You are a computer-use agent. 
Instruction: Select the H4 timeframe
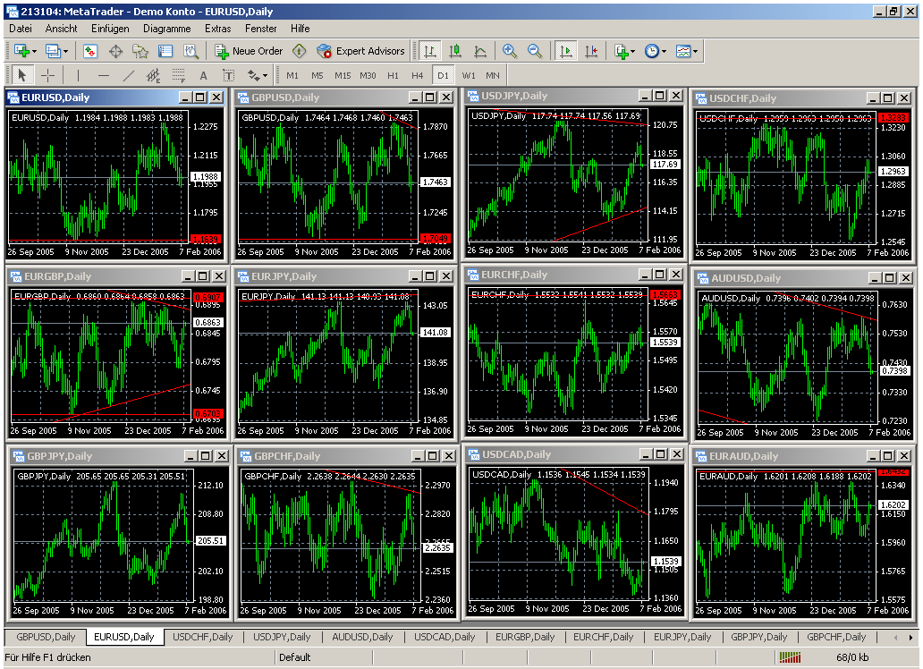[x=418, y=76]
